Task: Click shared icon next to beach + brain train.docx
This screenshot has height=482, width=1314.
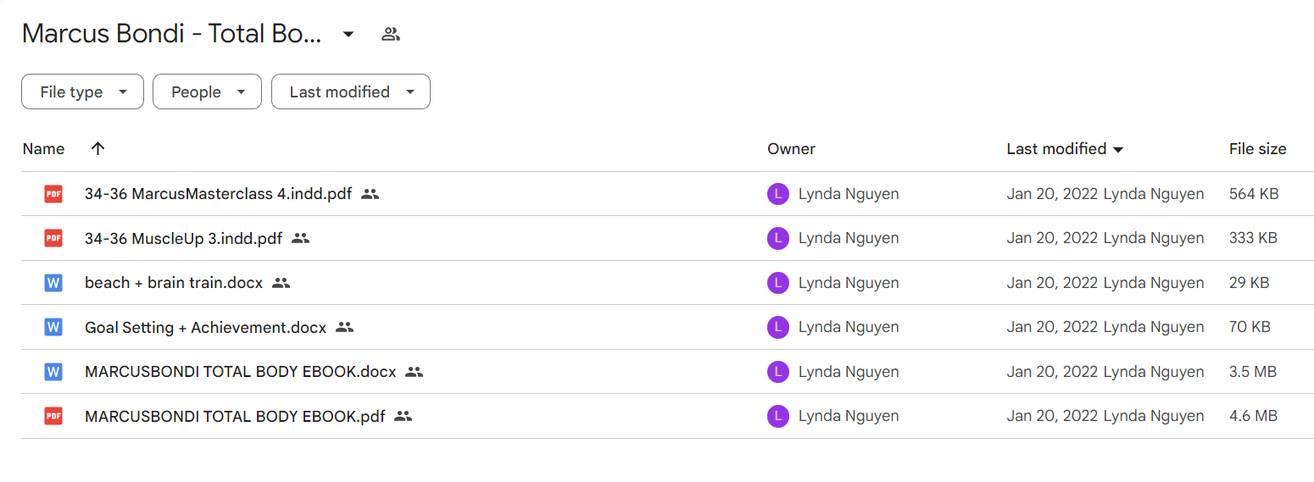Action: [x=281, y=283]
